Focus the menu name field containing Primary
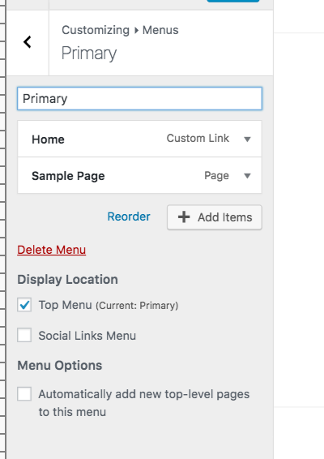Screen dimensions: 324x459 pyautogui.click(x=139, y=99)
